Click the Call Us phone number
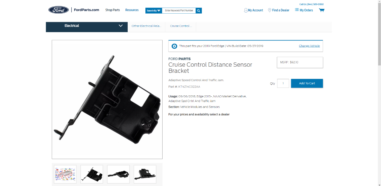 311,4
